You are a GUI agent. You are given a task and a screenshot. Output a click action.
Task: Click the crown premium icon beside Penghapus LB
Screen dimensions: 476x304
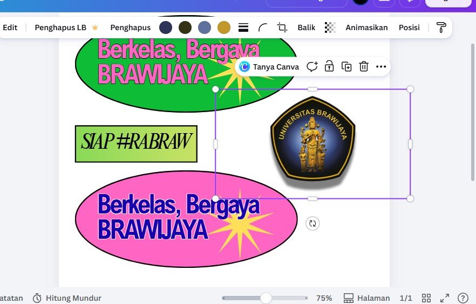pyautogui.click(x=95, y=27)
